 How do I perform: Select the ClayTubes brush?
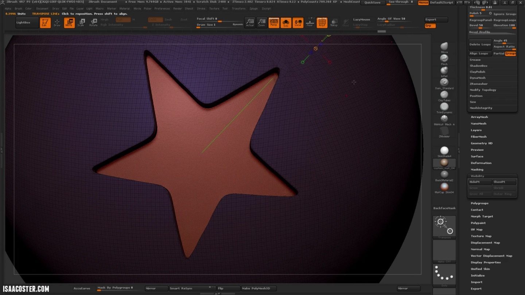(444, 96)
